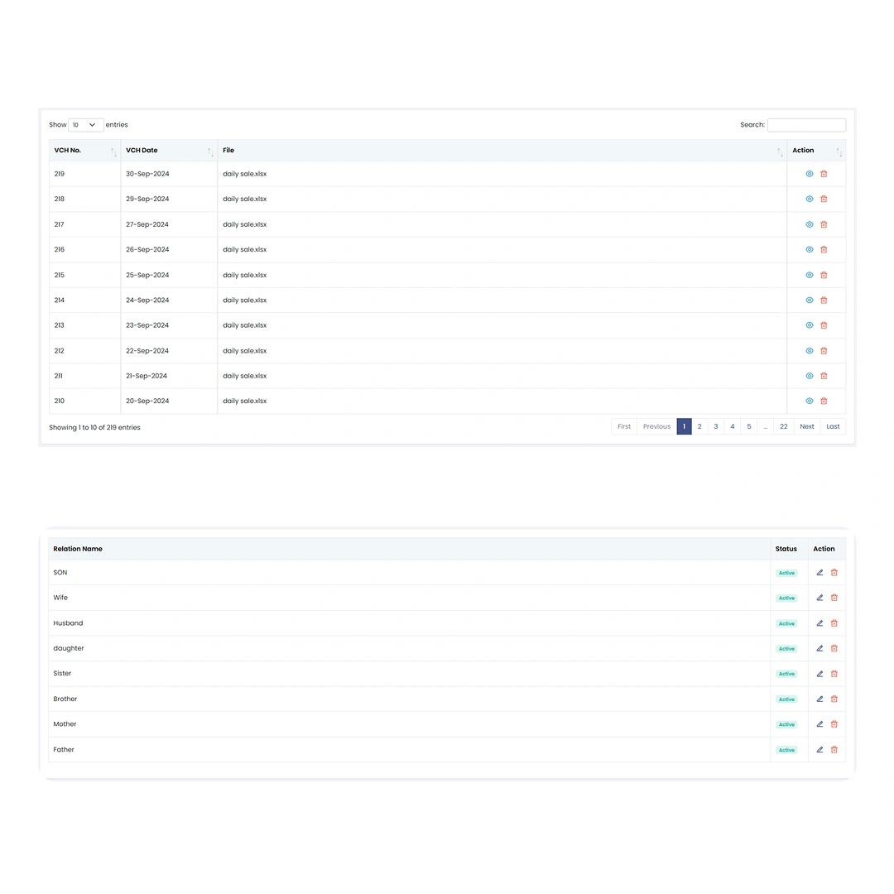This screenshot has height=894, width=894.
Task: Delete voucher 217 entry
Action: point(824,224)
